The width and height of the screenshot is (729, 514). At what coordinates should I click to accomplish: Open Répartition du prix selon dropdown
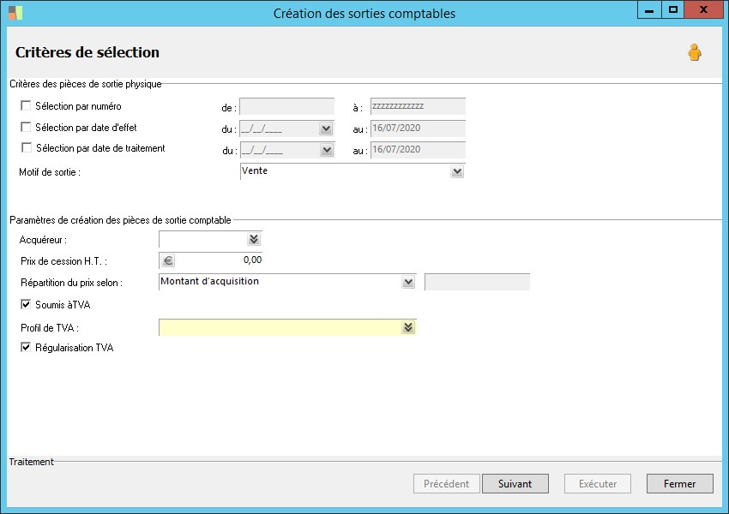click(408, 282)
